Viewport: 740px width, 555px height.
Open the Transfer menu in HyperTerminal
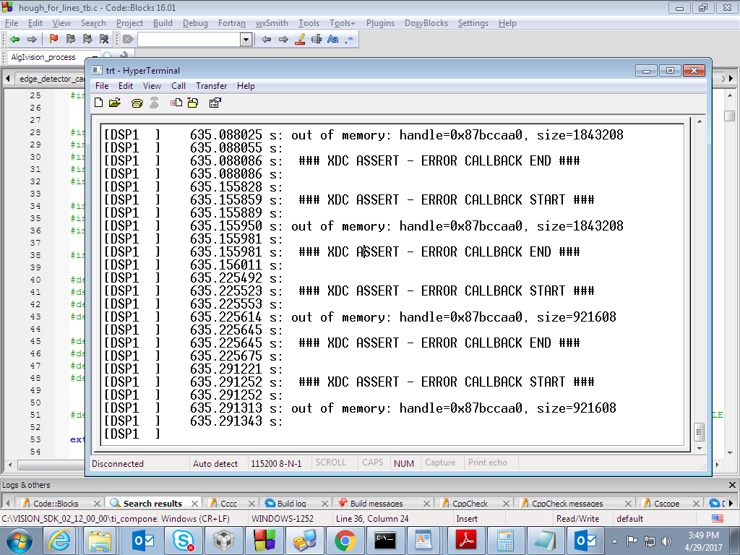(212, 86)
